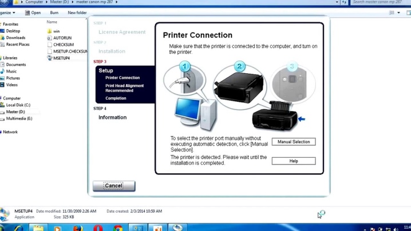This screenshot has height=231, width=411.
Task: Click Burn in the Explorer toolbar
Action: point(54,13)
